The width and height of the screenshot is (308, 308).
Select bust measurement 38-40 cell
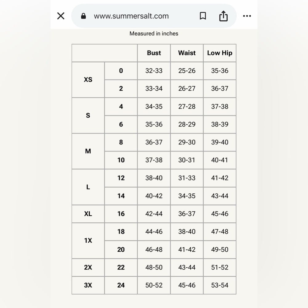pos(154,178)
